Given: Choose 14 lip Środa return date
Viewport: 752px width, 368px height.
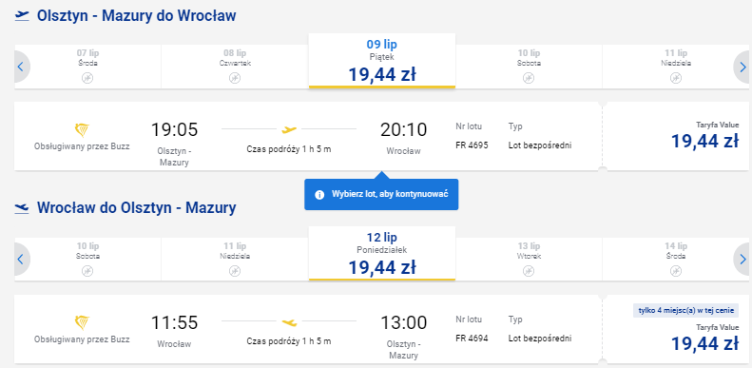Looking at the screenshot, I should click(675, 260).
